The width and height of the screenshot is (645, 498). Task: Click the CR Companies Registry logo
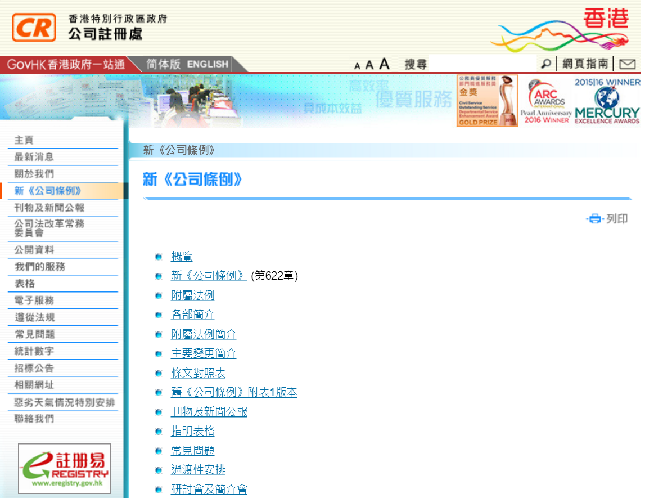(x=35, y=28)
